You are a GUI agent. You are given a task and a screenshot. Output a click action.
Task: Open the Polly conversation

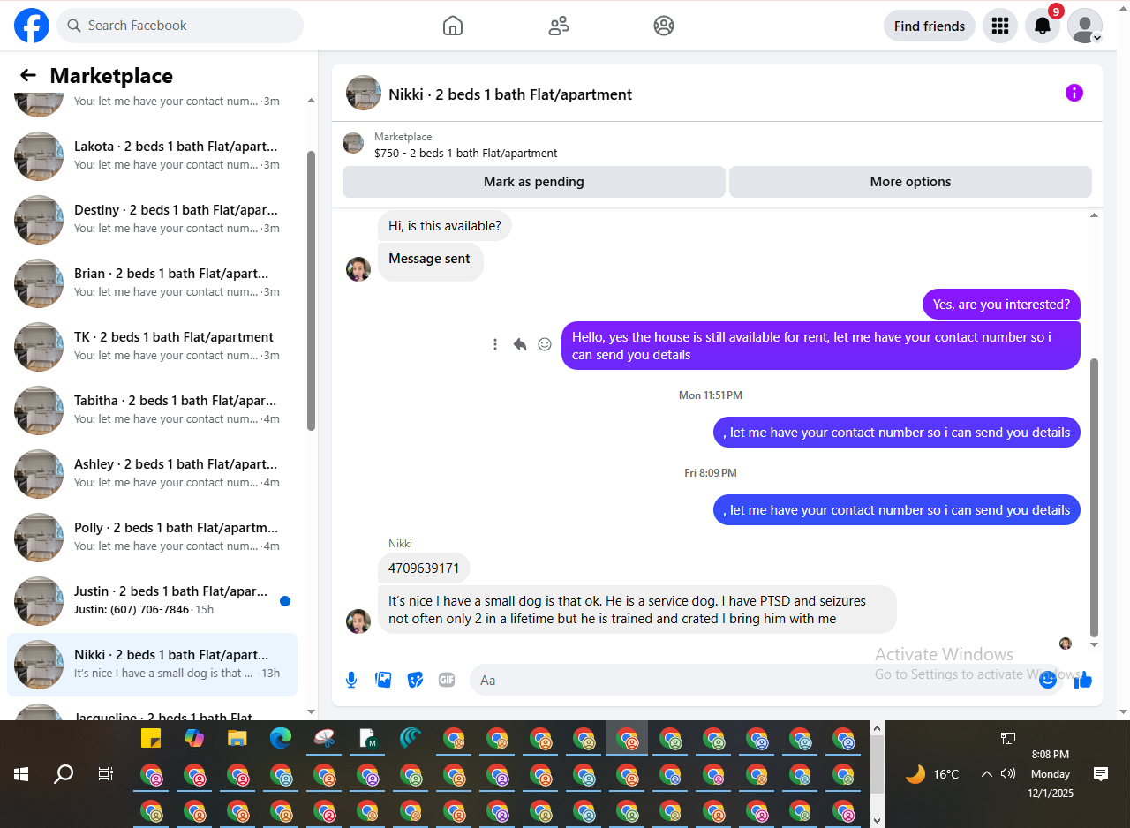point(152,538)
